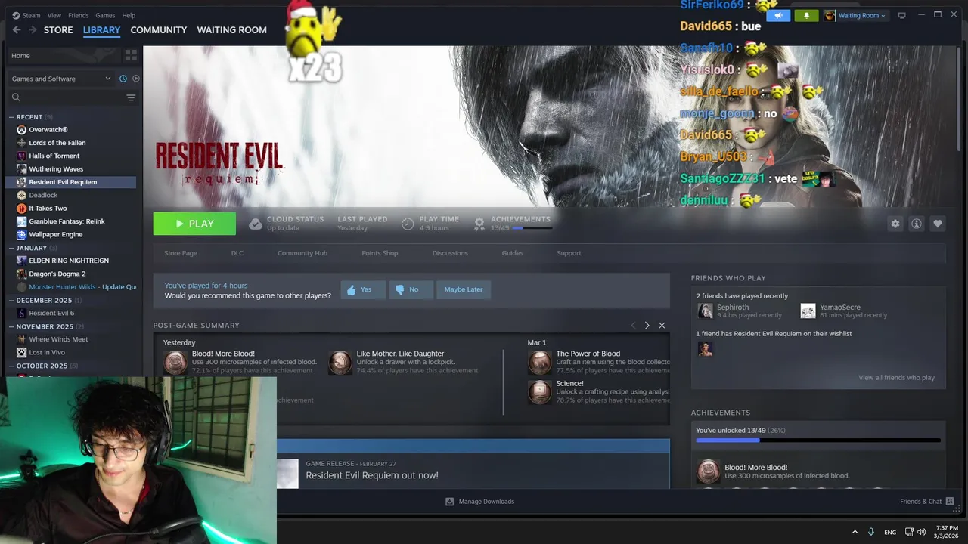968x544 pixels.
Task: Select ELDEN RING NIGHTREIGN in library list
Action: pos(69,261)
